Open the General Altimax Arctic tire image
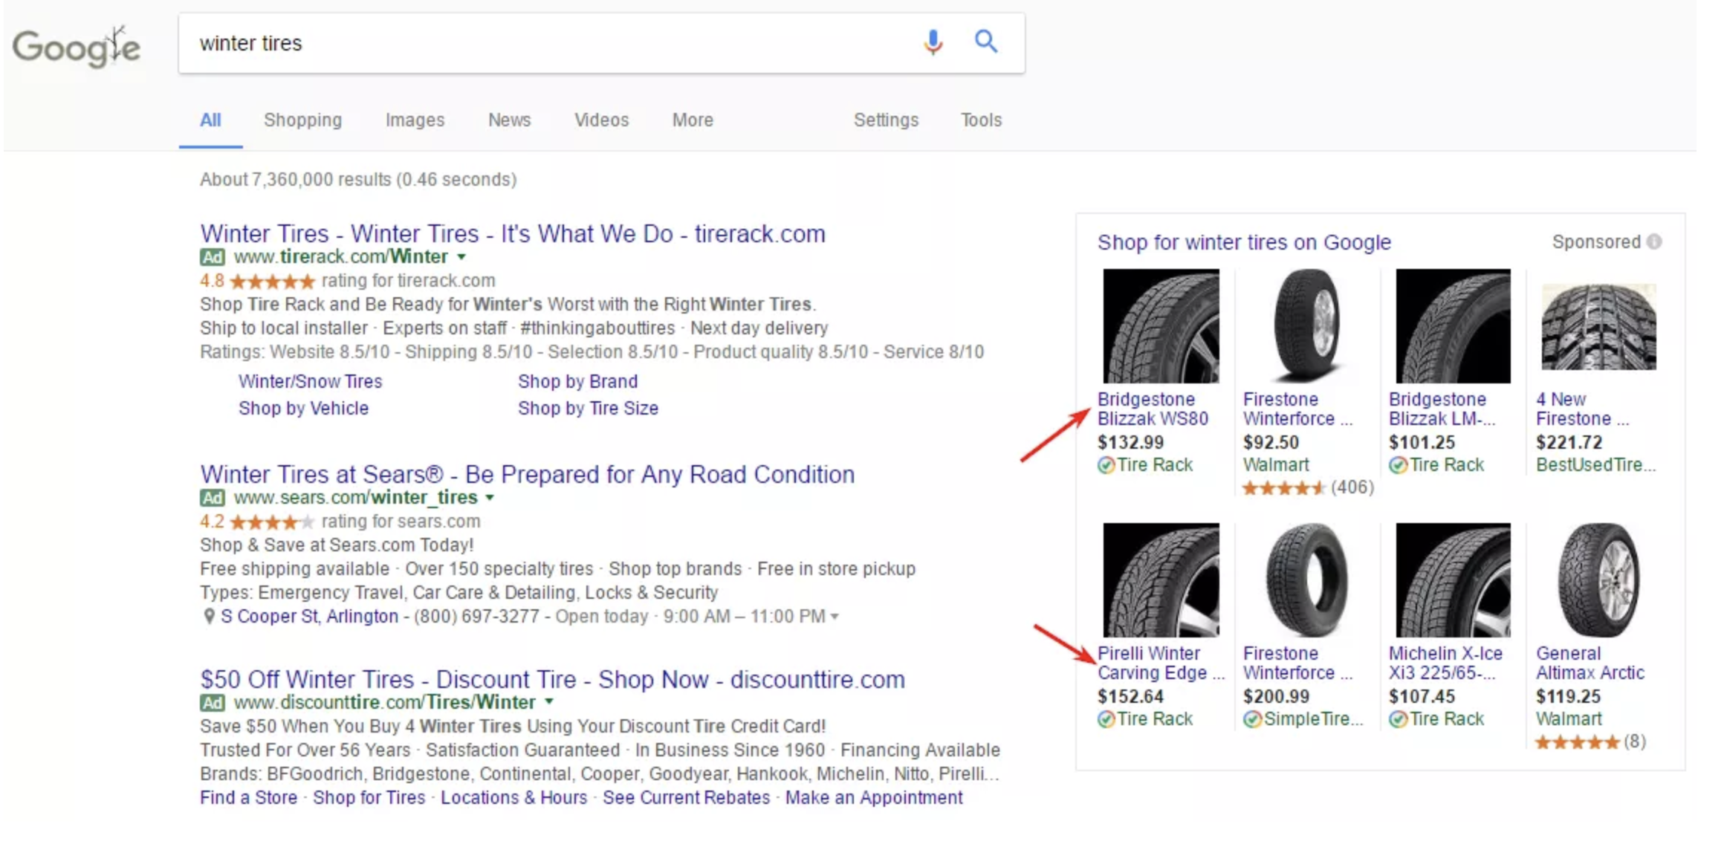This screenshot has height=847, width=1727. (x=1598, y=580)
